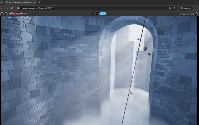Viewport: 199px width, 125px height.
Task: Close the My First Processing Game tab
Action: [34, 2]
